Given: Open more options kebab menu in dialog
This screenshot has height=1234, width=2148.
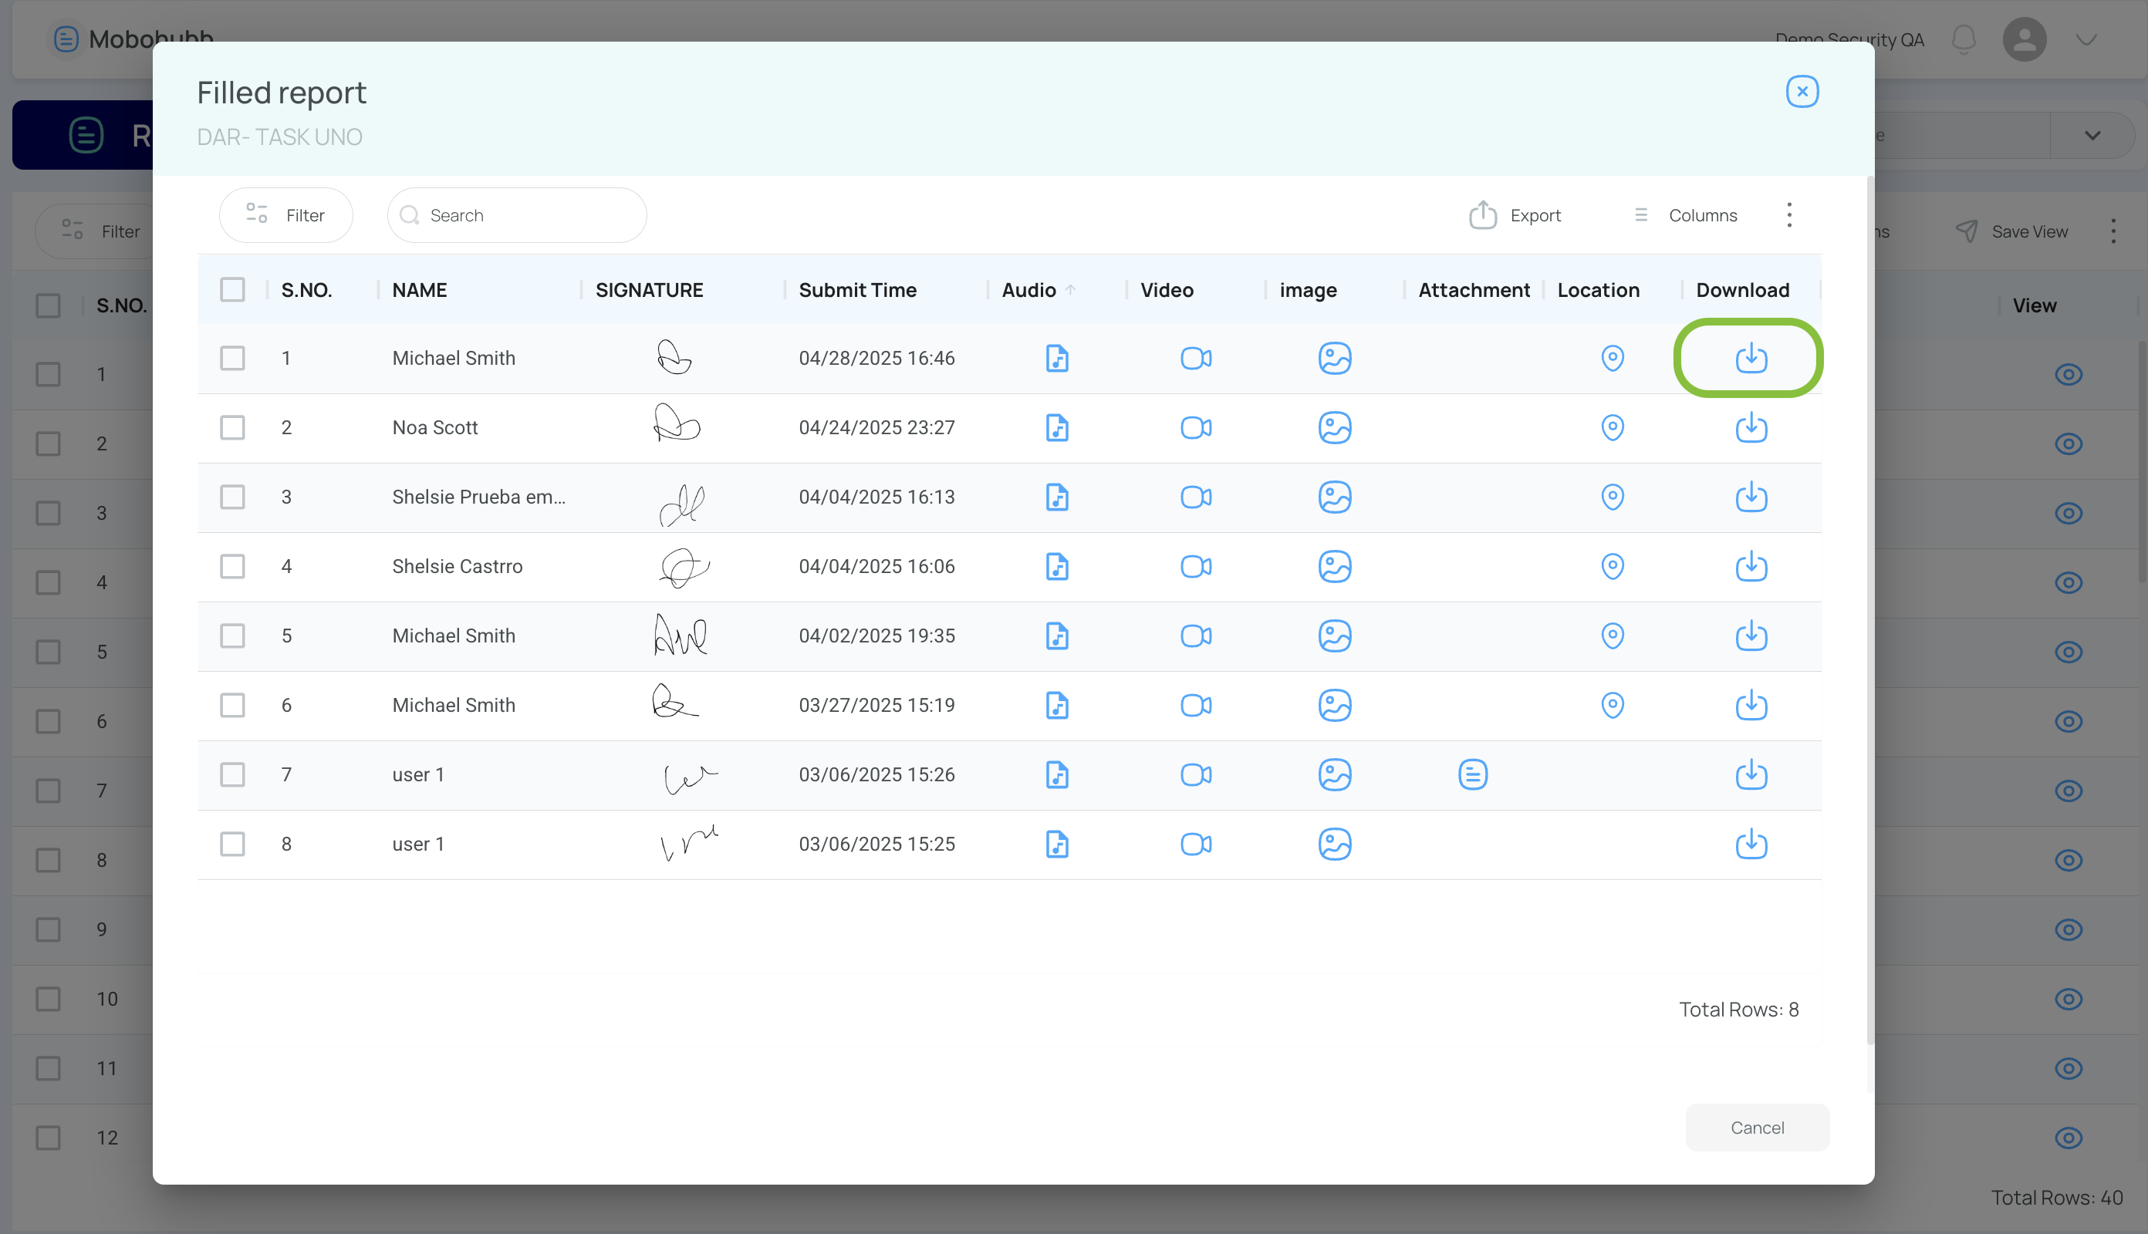Looking at the screenshot, I should 1788,215.
